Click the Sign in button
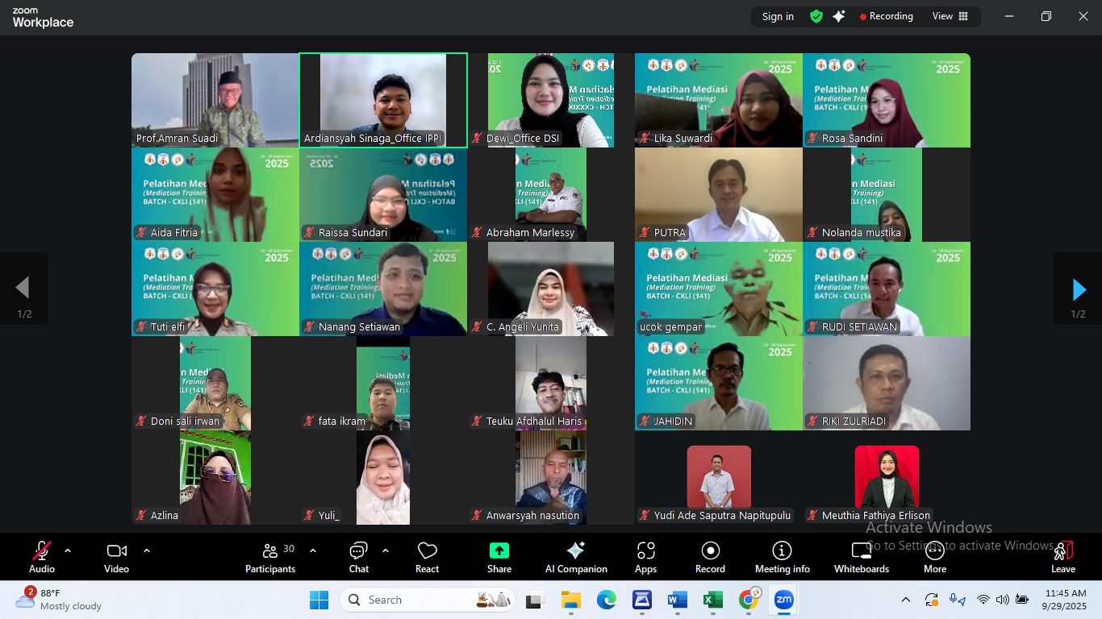 click(x=778, y=16)
